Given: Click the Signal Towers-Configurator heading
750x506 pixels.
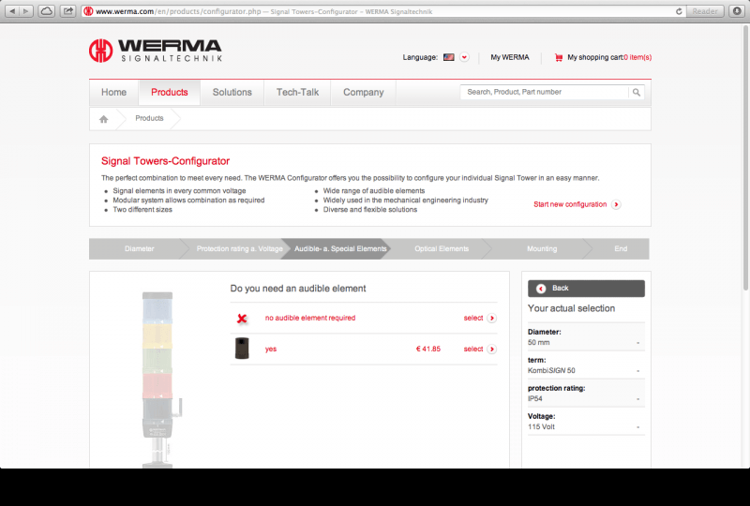Looking at the screenshot, I should tap(166, 161).
